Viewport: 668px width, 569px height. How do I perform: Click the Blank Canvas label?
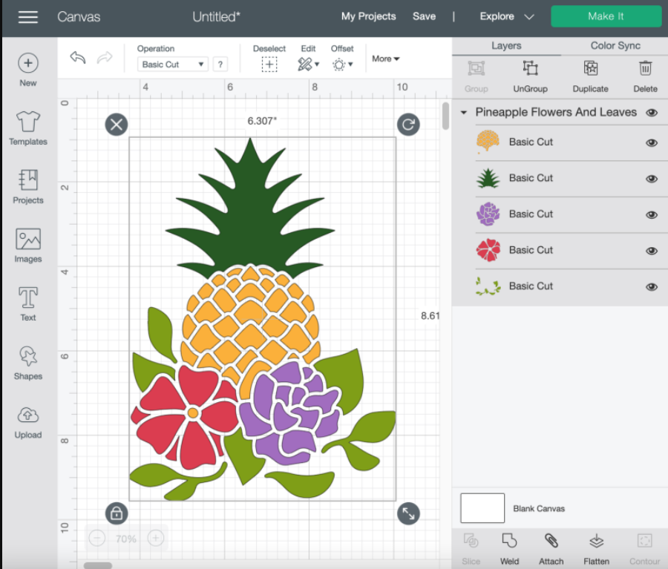pyautogui.click(x=539, y=508)
